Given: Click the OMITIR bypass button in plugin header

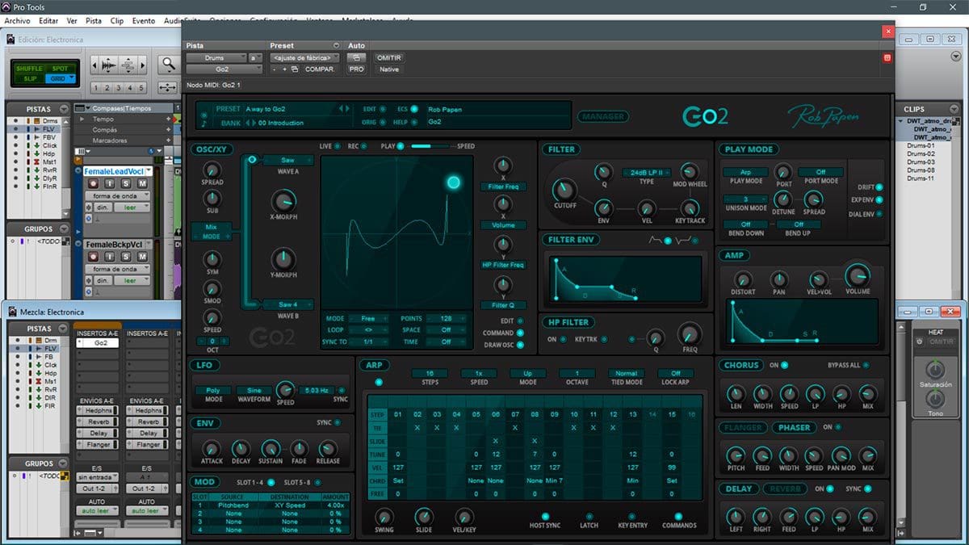Looking at the screenshot, I should (x=388, y=58).
